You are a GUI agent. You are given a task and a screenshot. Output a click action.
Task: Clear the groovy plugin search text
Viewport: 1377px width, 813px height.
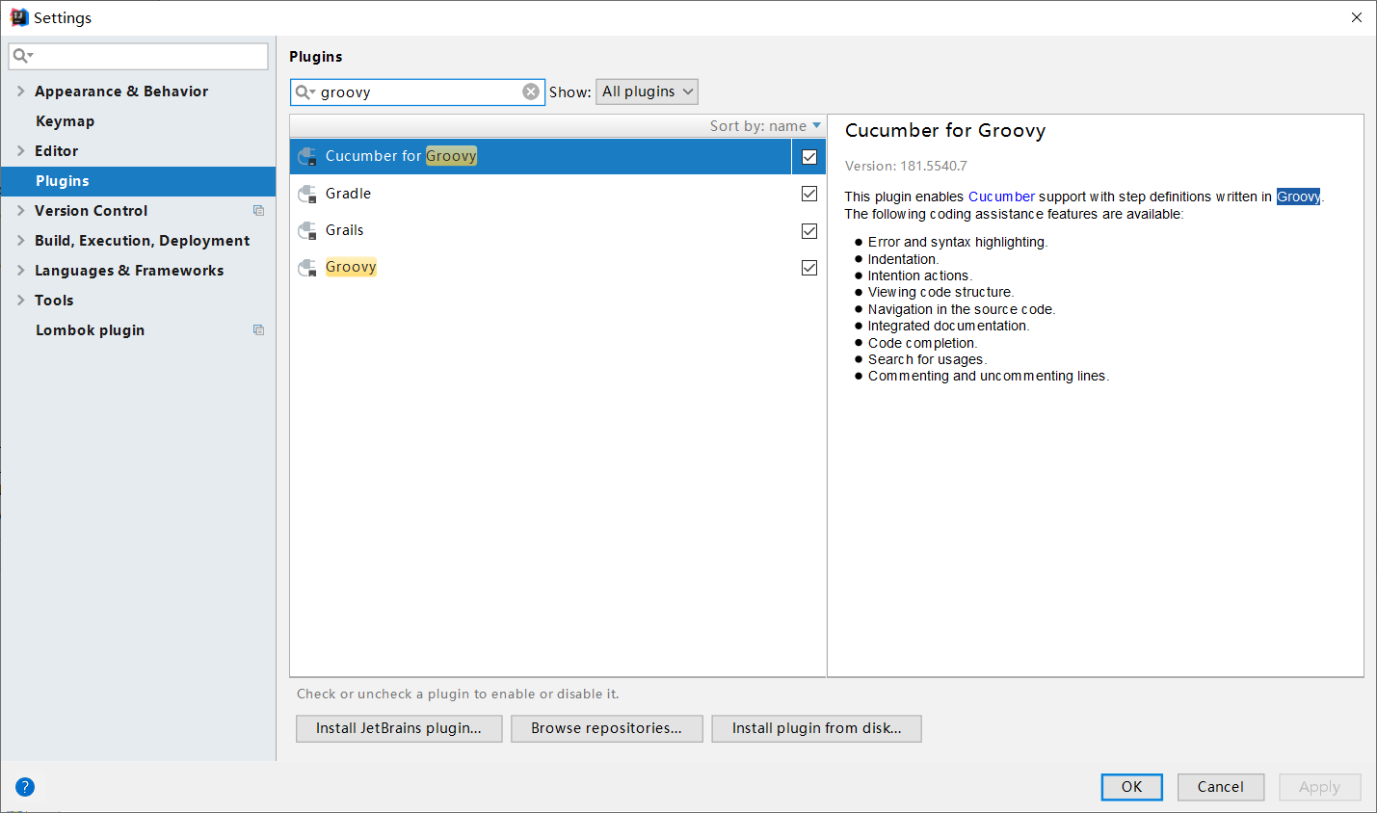(x=531, y=92)
